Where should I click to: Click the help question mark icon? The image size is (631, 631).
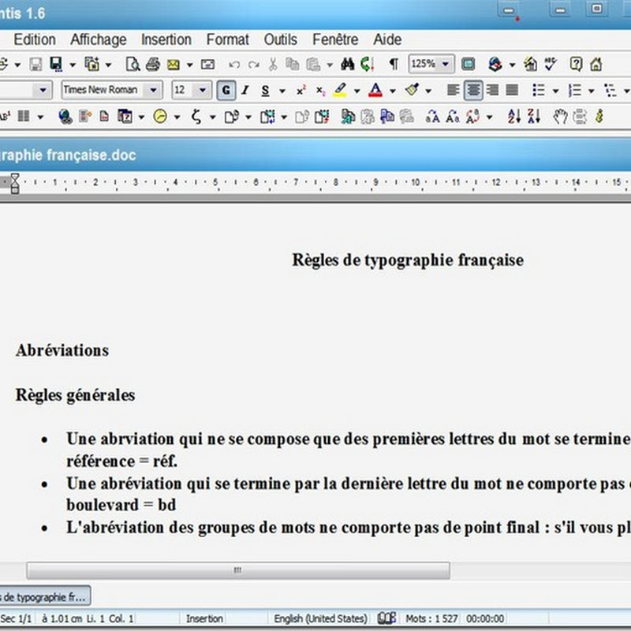(576, 64)
